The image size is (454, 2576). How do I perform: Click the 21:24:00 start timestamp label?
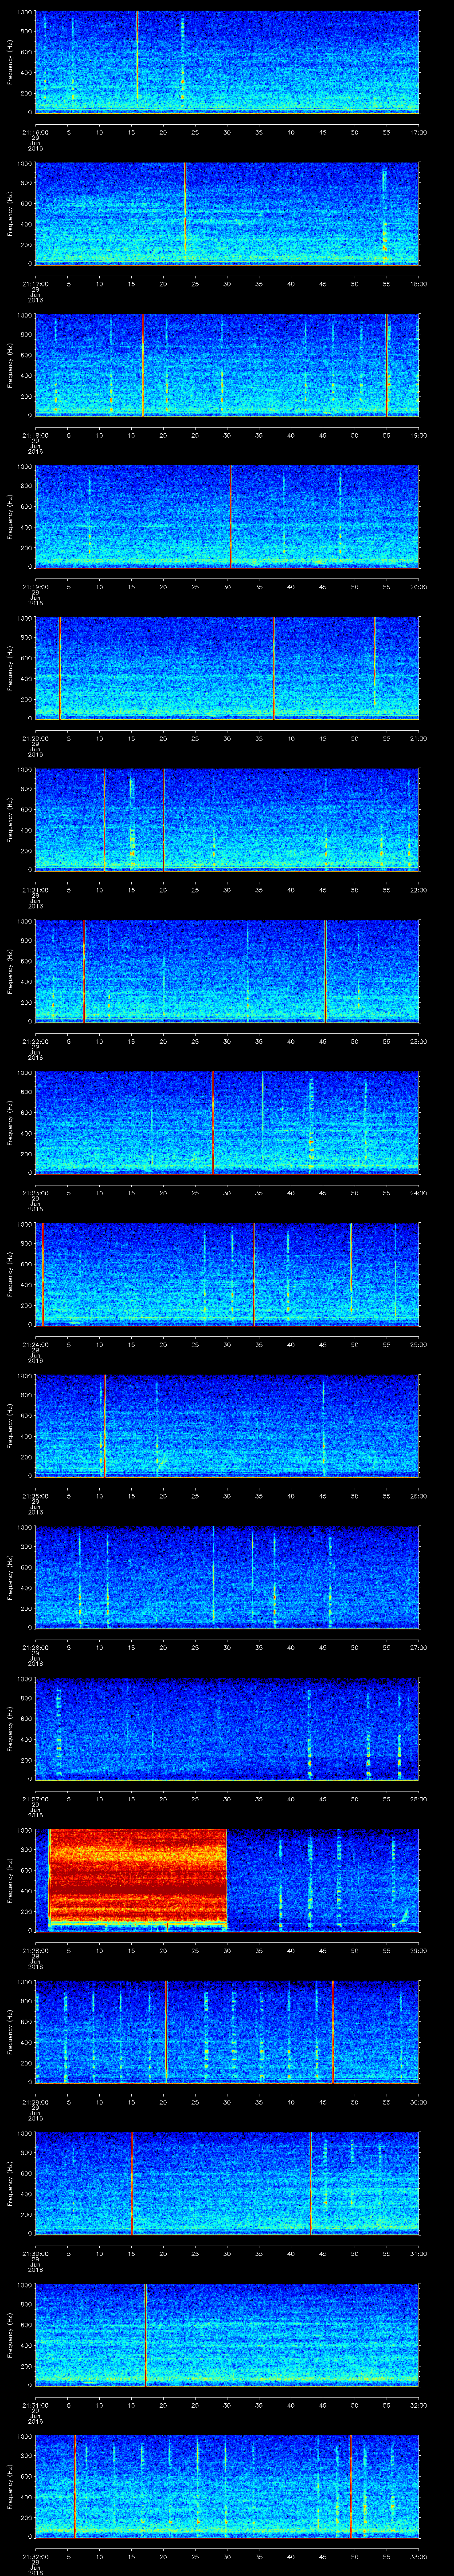click(x=35, y=1344)
